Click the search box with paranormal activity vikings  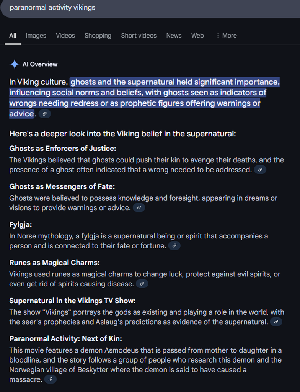pyautogui.click(x=150, y=8)
